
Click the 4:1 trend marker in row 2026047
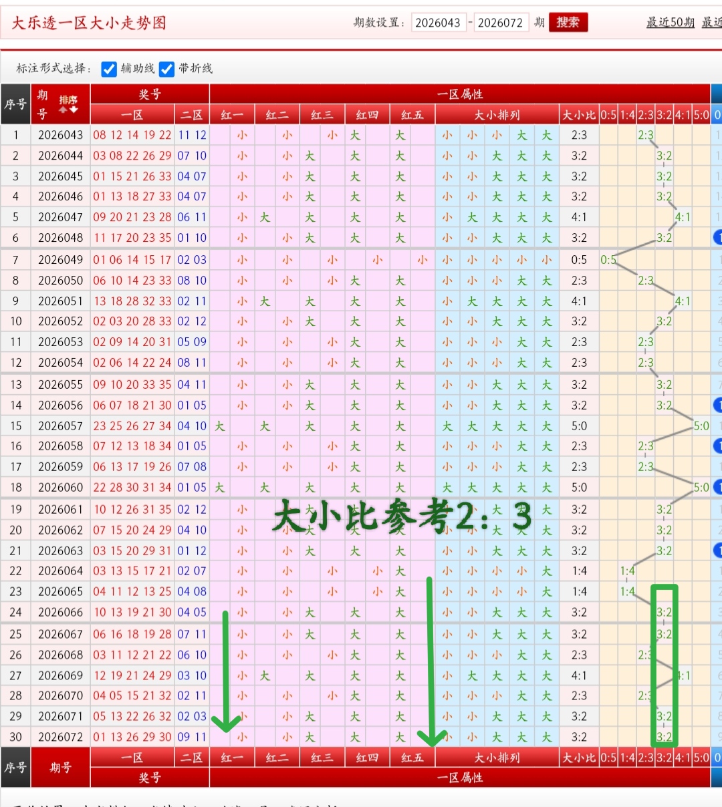[x=683, y=217]
